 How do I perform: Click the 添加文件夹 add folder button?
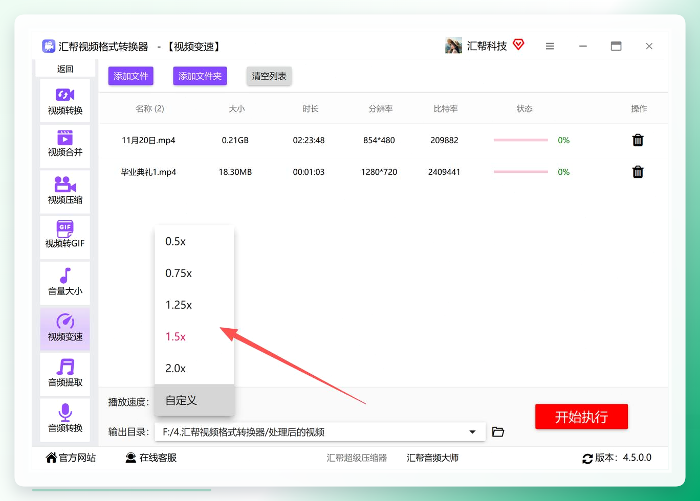coord(200,76)
